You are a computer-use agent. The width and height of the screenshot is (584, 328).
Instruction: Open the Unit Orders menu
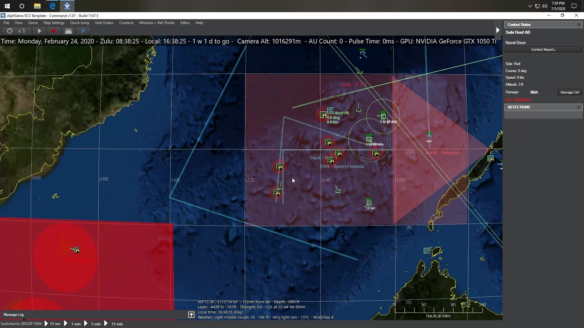(x=104, y=23)
